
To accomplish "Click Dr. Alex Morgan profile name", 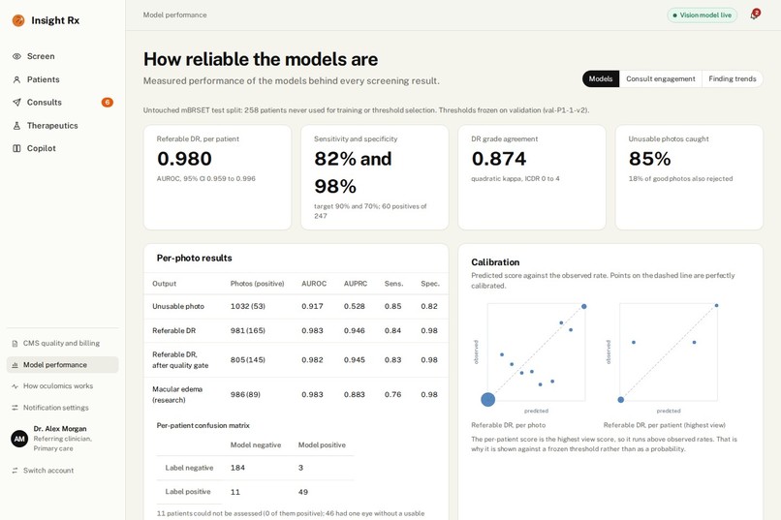I will [x=60, y=428].
